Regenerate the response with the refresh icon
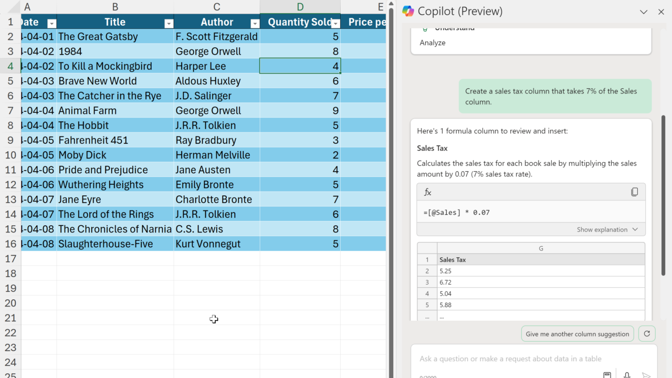Viewport: 672px width, 378px height. [647, 334]
